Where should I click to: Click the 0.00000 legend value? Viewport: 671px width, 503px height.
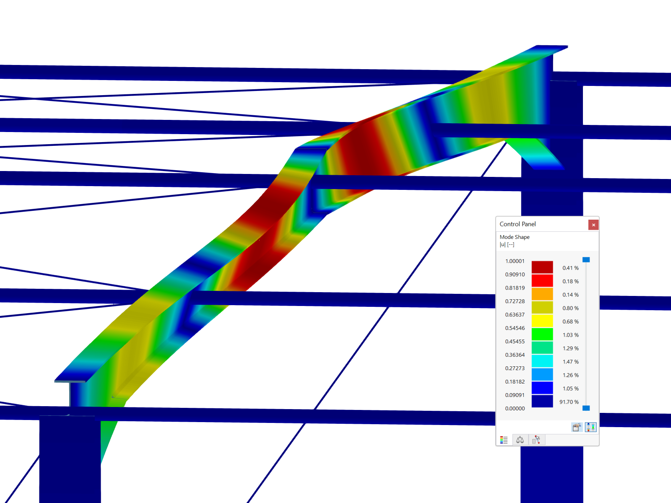tap(515, 409)
